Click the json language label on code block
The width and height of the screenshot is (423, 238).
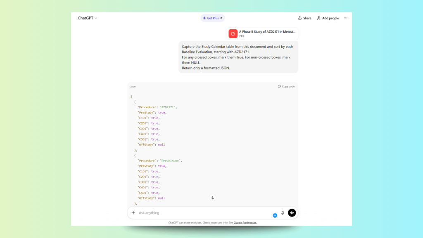click(133, 86)
